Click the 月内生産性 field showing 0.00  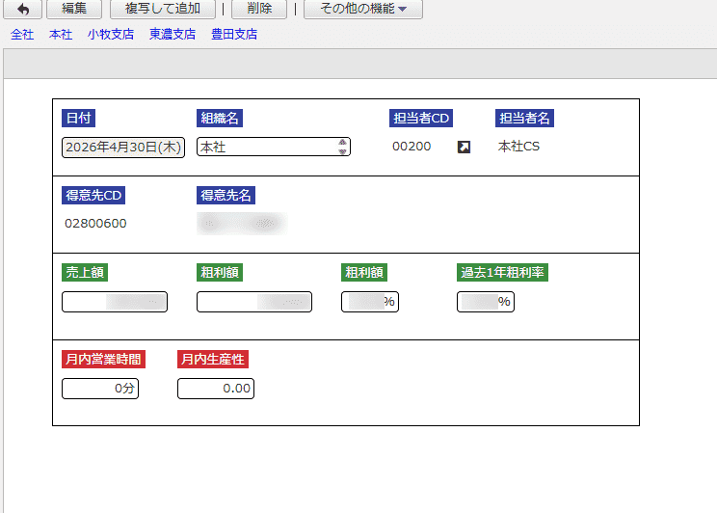[216, 389]
